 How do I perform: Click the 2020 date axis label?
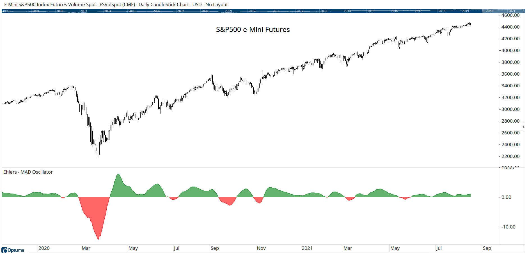pyautogui.click(x=44, y=248)
